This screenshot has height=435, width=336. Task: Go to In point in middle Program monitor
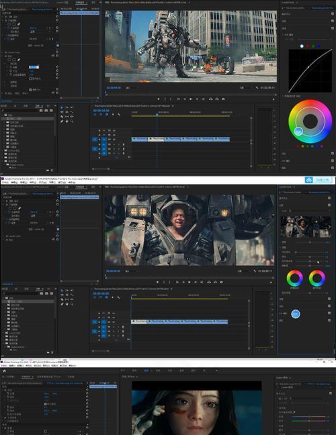pyautogui.click(x=177, y=283)
